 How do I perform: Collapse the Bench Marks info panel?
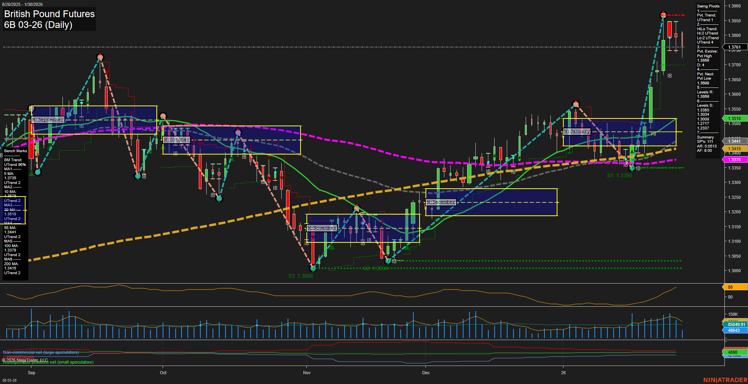[x=15, y=151]
